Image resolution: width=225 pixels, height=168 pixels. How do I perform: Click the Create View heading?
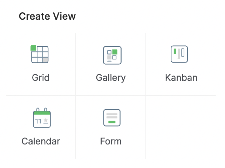coord(47,16)
